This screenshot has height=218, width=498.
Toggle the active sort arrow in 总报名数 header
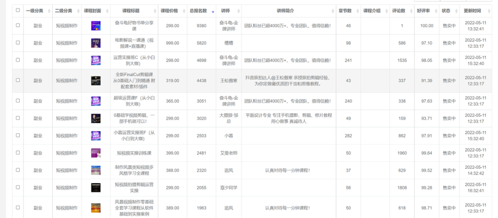point(213,11)
